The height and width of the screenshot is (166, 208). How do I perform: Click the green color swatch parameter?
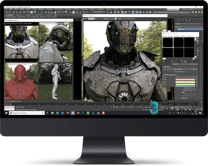coord(185,85)
